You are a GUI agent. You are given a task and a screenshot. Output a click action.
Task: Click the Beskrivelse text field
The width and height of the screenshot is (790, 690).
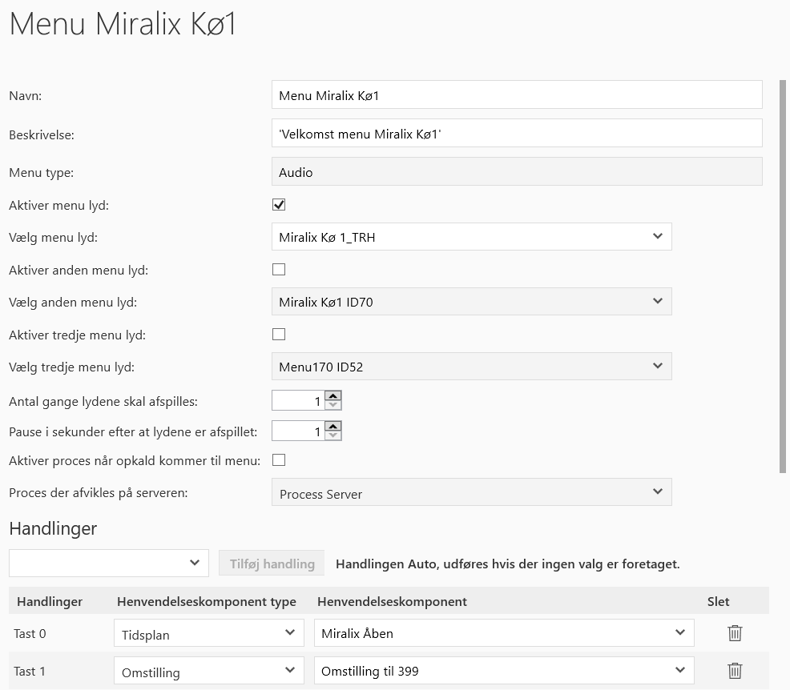[517, 134]
